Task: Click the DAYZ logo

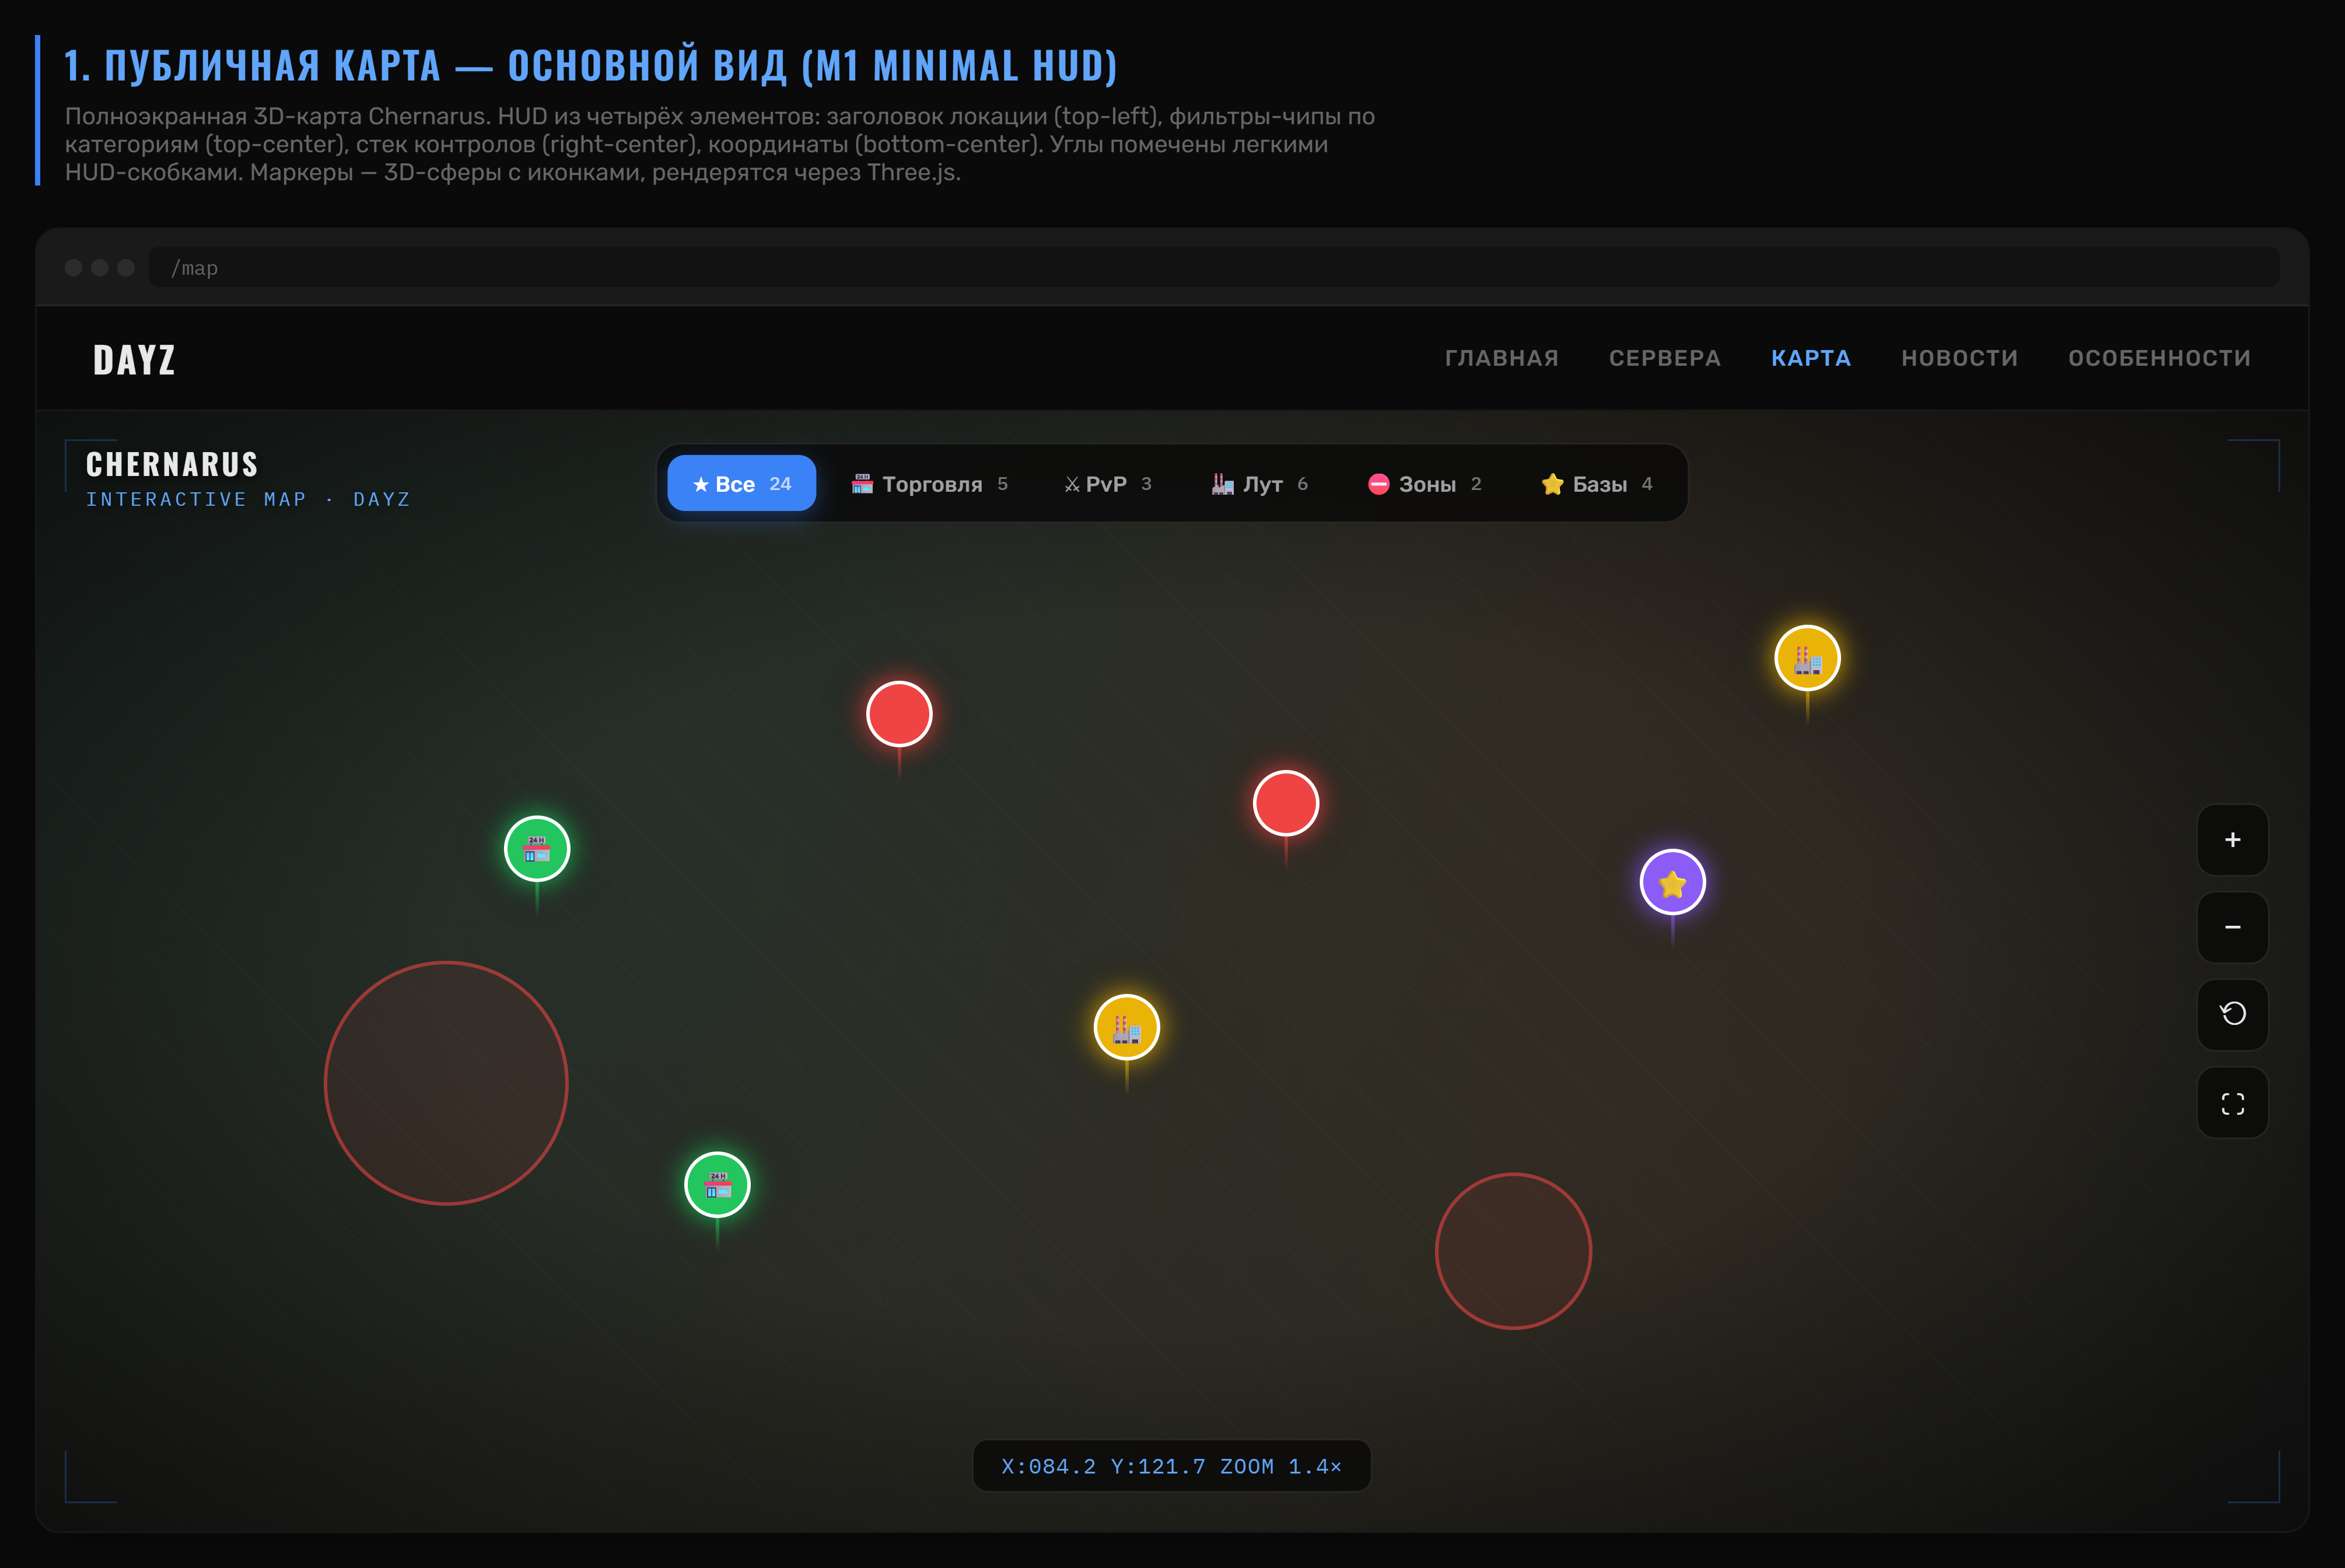Action: coord(134,360)
